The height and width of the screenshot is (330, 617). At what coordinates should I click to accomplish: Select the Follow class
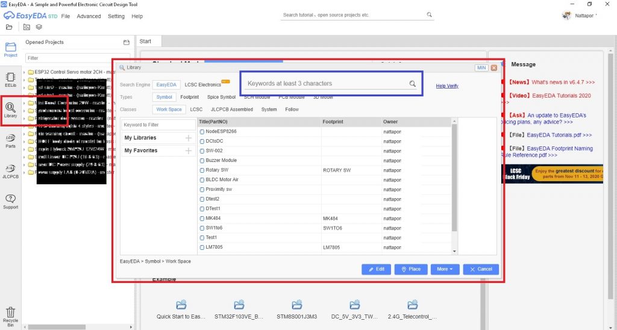(292, 110)
